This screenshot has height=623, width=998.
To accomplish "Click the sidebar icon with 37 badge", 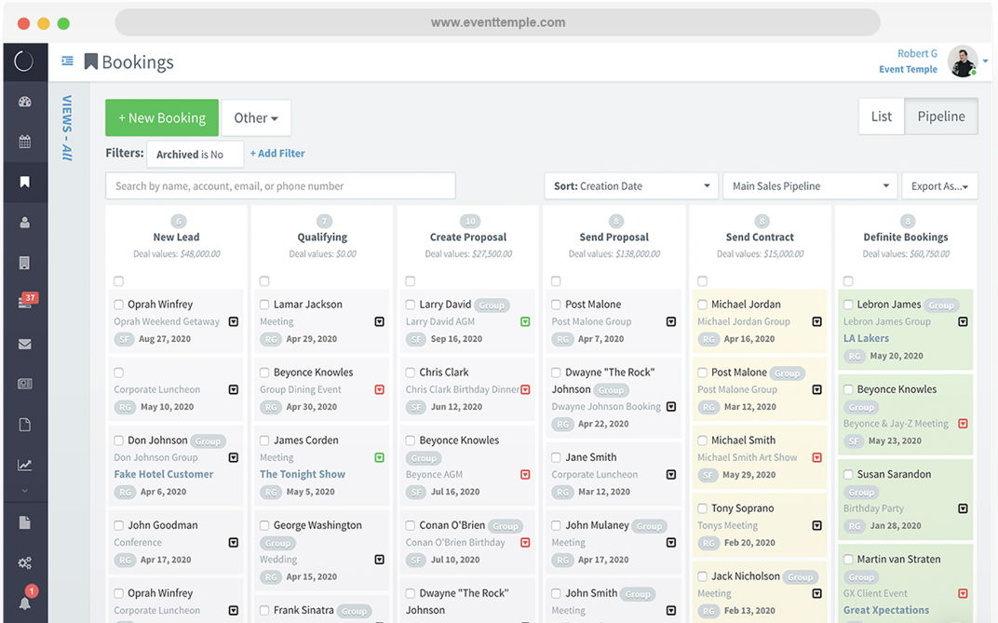I will coord(26,303).
